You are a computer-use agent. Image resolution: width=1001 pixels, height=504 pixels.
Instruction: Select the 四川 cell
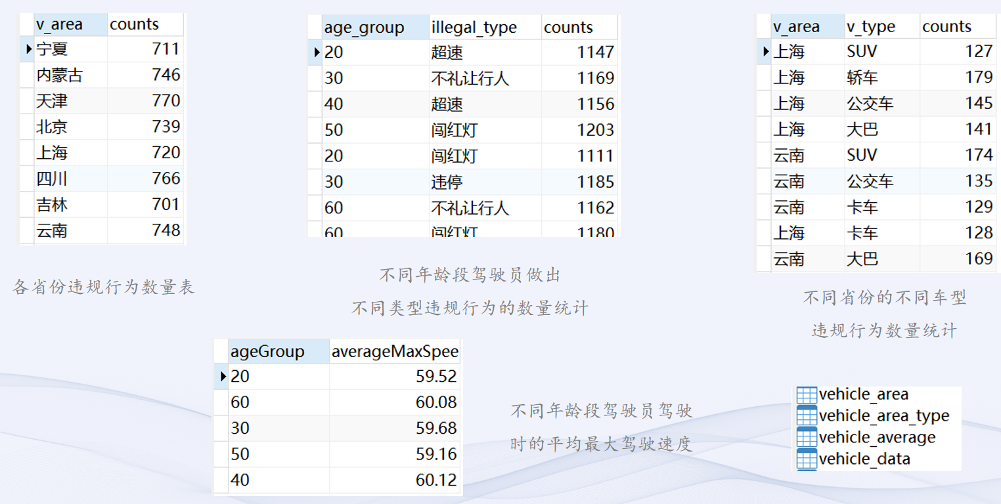[x=70, y=178]
